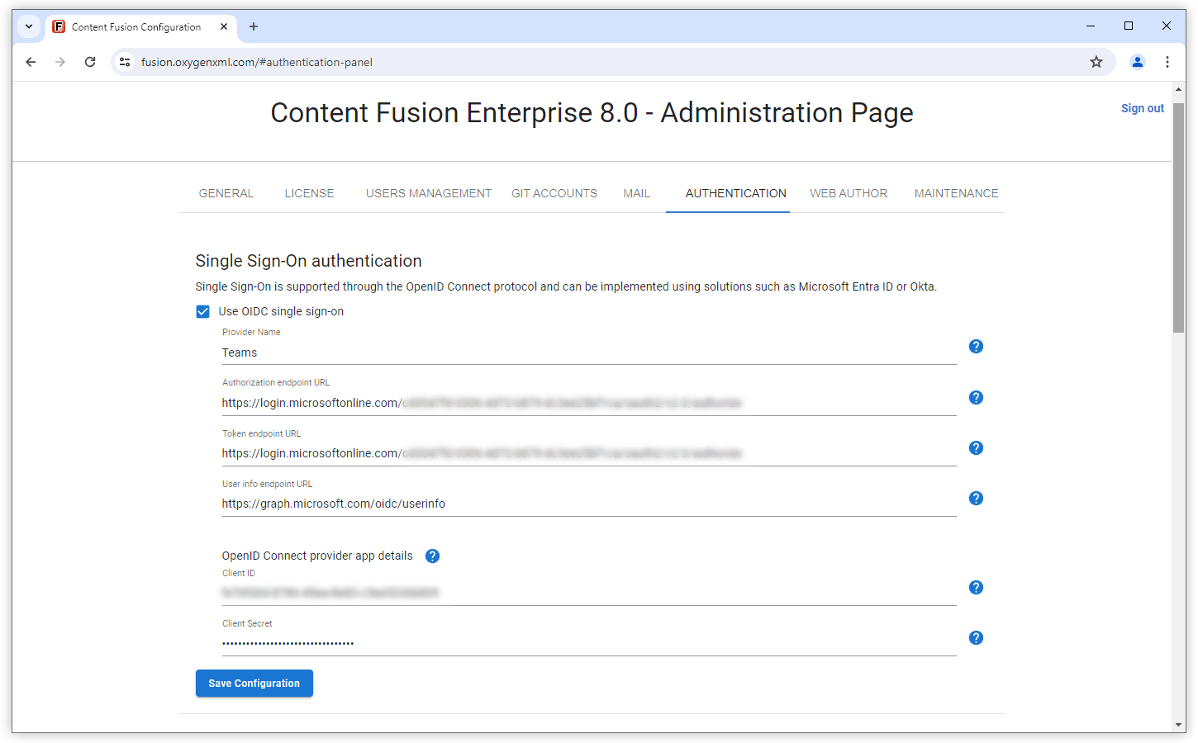Image resolution: width=1198 pixels, height=743 pixels.
Task: Switch to the MAIL tab
Action: [x=636, y=193]
